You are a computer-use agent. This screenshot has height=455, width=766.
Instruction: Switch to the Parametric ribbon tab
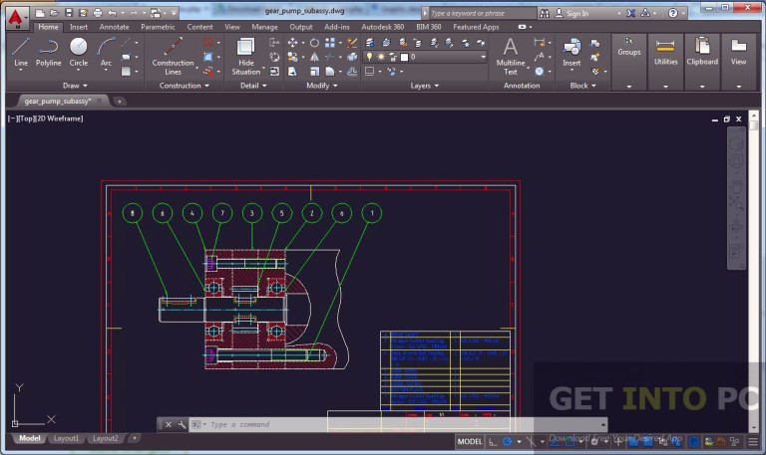[158, 27]
